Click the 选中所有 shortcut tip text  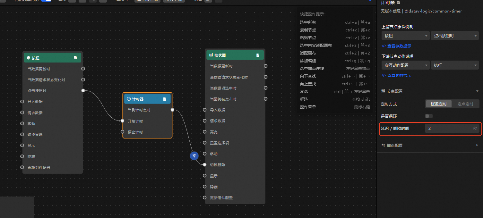click(x=308, y=22)
